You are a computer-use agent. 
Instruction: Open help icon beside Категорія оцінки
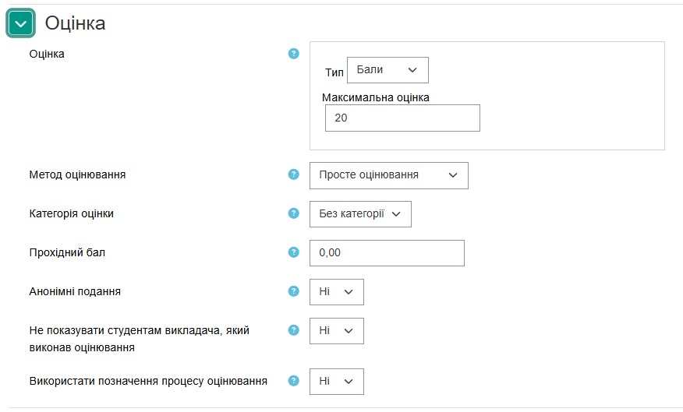294,213
